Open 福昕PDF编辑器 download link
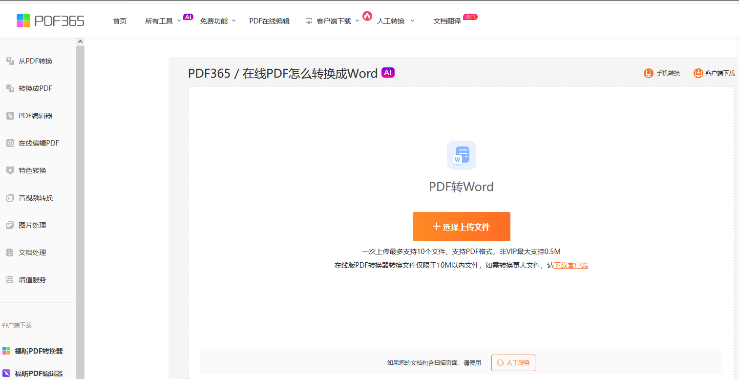Screen dimensions: 739x379 pos(39,374)
